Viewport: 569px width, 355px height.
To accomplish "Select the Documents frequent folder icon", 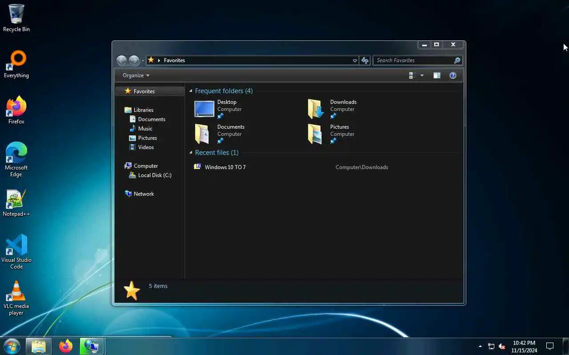I will [202, 134].
